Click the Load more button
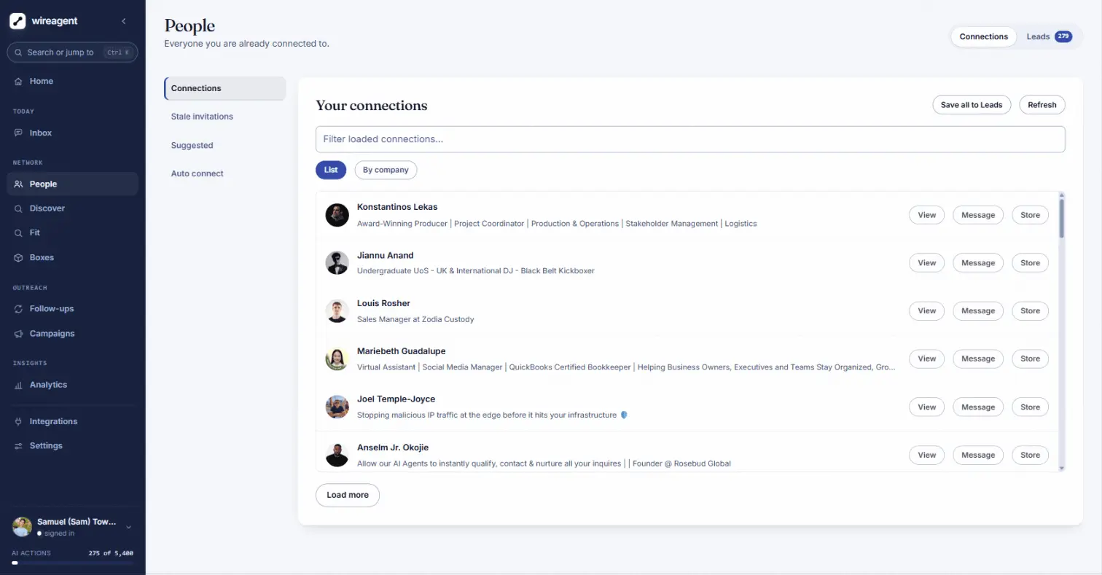This screenshot has width=1102, height=575. coord(348,495)
